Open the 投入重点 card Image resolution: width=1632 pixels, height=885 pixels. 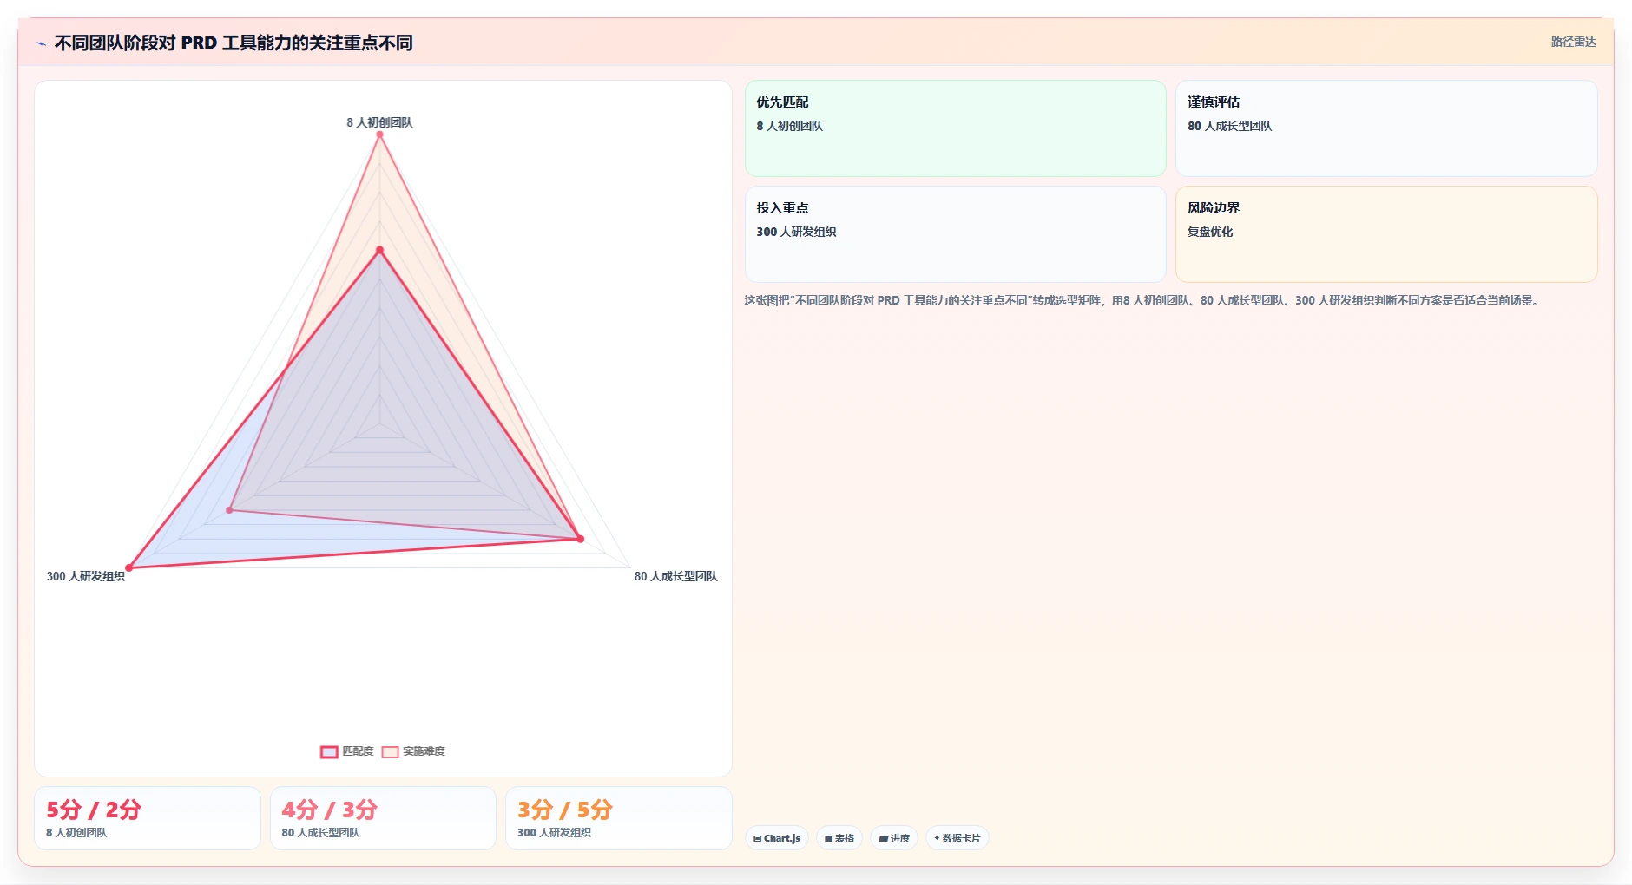955,234
